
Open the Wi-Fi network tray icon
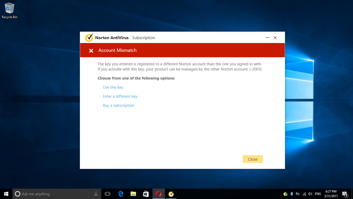304,194
